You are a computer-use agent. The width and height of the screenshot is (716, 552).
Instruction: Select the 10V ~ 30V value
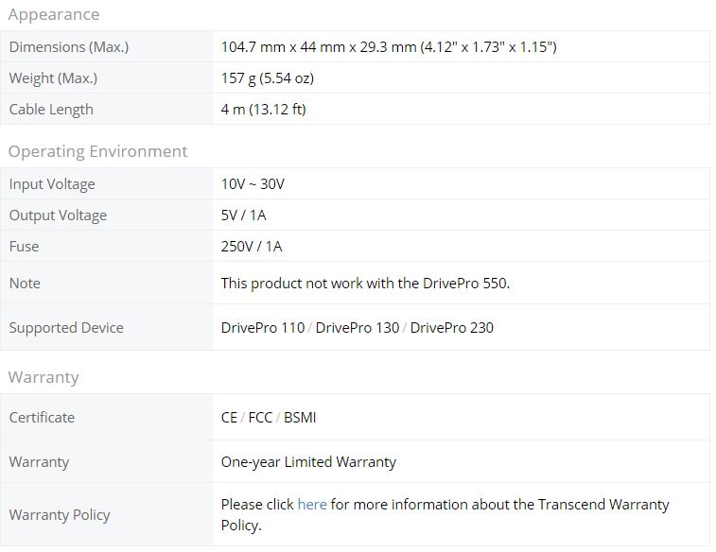point(253,184)
